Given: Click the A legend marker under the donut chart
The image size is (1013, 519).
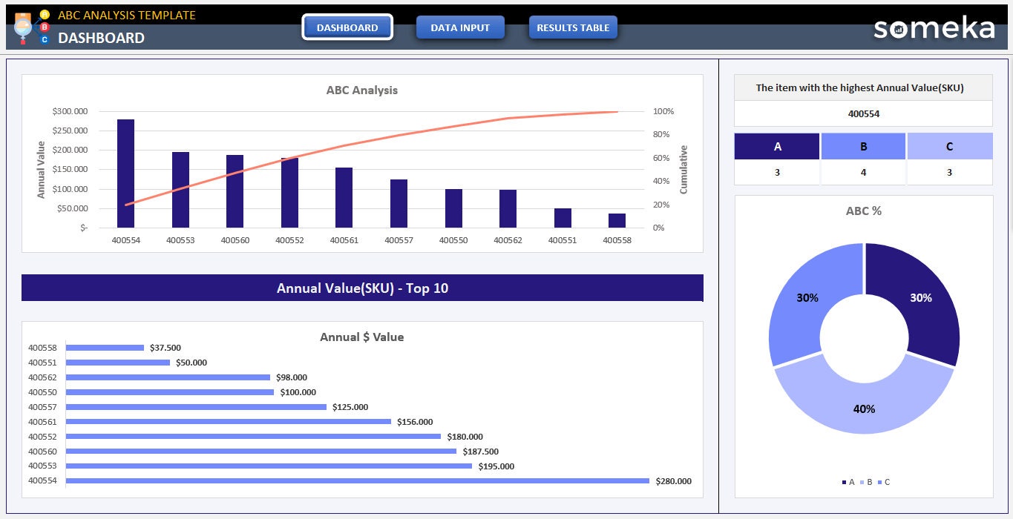Looking at the screenshot, I should (844, 482).
